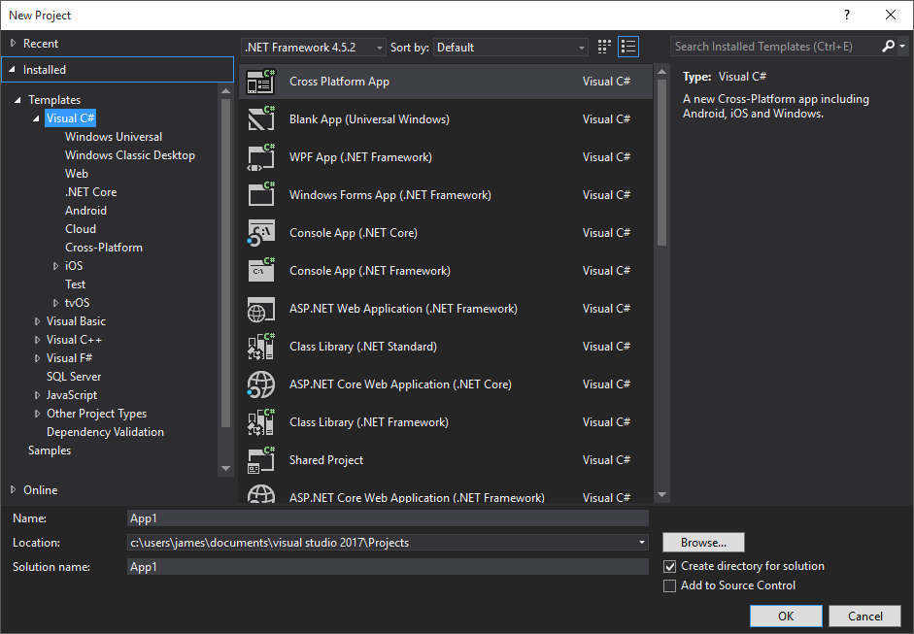Expand the iOS tree node
Viewport: 914px width, 634px height.
(55, 265)
